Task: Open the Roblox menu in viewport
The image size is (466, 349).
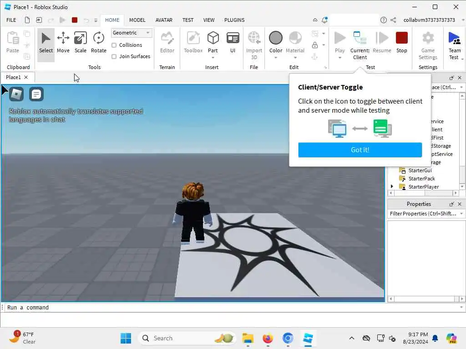Action: [x=16, y=94]
